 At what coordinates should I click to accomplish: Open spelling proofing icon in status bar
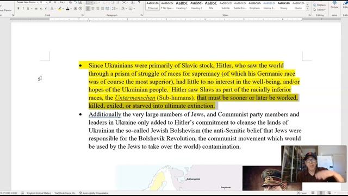coord(22,193)
